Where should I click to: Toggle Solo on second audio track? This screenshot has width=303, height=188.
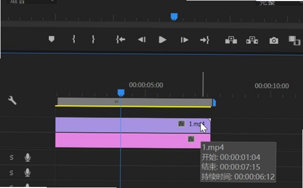11,173
